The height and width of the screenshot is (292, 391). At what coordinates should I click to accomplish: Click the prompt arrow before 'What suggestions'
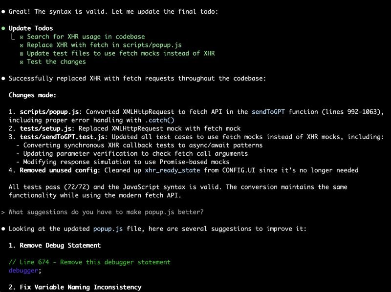tap(3, 212)
